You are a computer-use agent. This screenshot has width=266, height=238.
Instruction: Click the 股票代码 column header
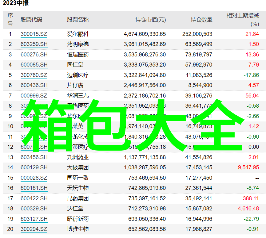tap(31, 20)
